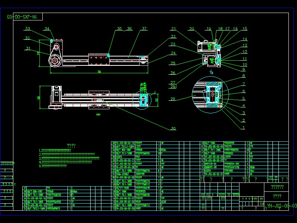
Task: Click the 792 length dimension text
Action: pyautogui.click(x=99, y=72)
